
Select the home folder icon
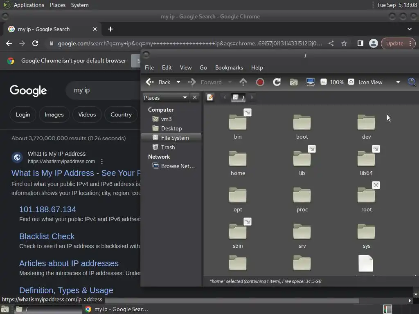(x=238, y=159)
